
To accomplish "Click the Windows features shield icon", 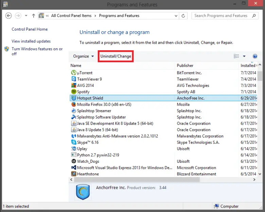I will click(6, 49).
